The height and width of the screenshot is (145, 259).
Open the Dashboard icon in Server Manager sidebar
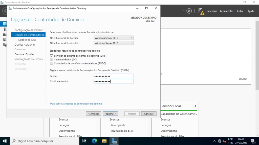tap(5, 24)
